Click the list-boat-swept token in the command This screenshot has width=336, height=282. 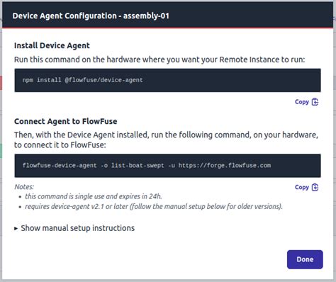[138, 165]
